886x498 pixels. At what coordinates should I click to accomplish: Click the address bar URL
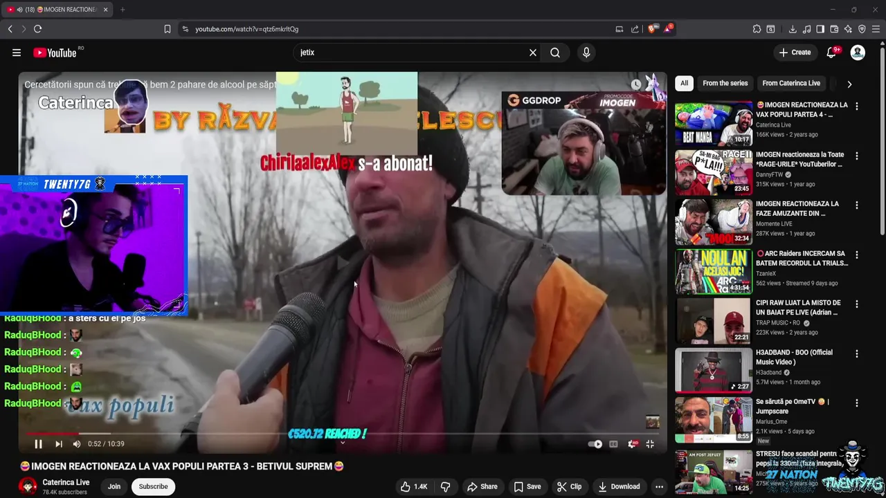(x=246, y=29)
